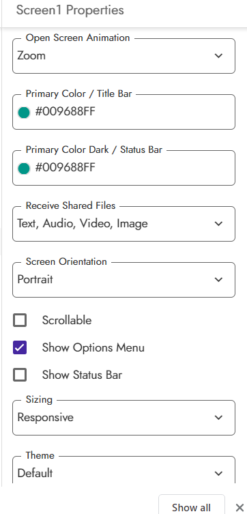
Task: Enable the Scrollable checkbox
Action: click(x=20, y=320)
